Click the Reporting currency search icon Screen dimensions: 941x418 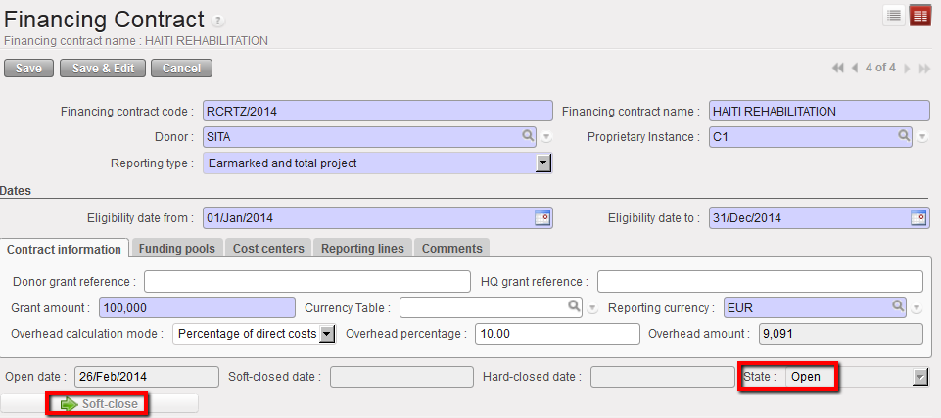(897, 307)
